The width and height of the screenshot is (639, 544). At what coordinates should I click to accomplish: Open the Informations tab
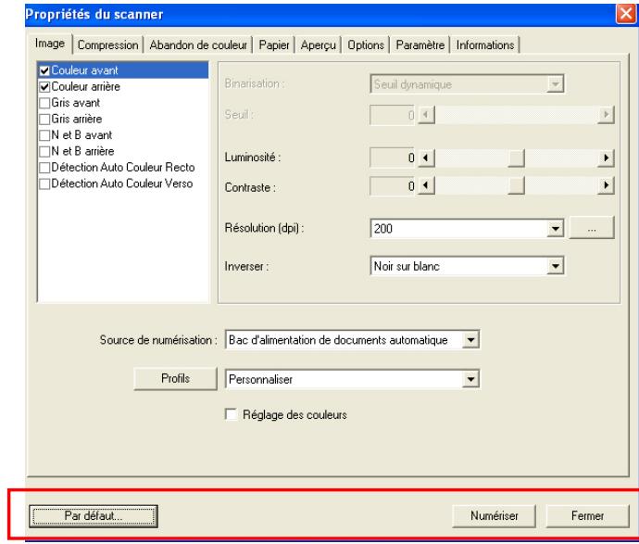tap(485, 44)
